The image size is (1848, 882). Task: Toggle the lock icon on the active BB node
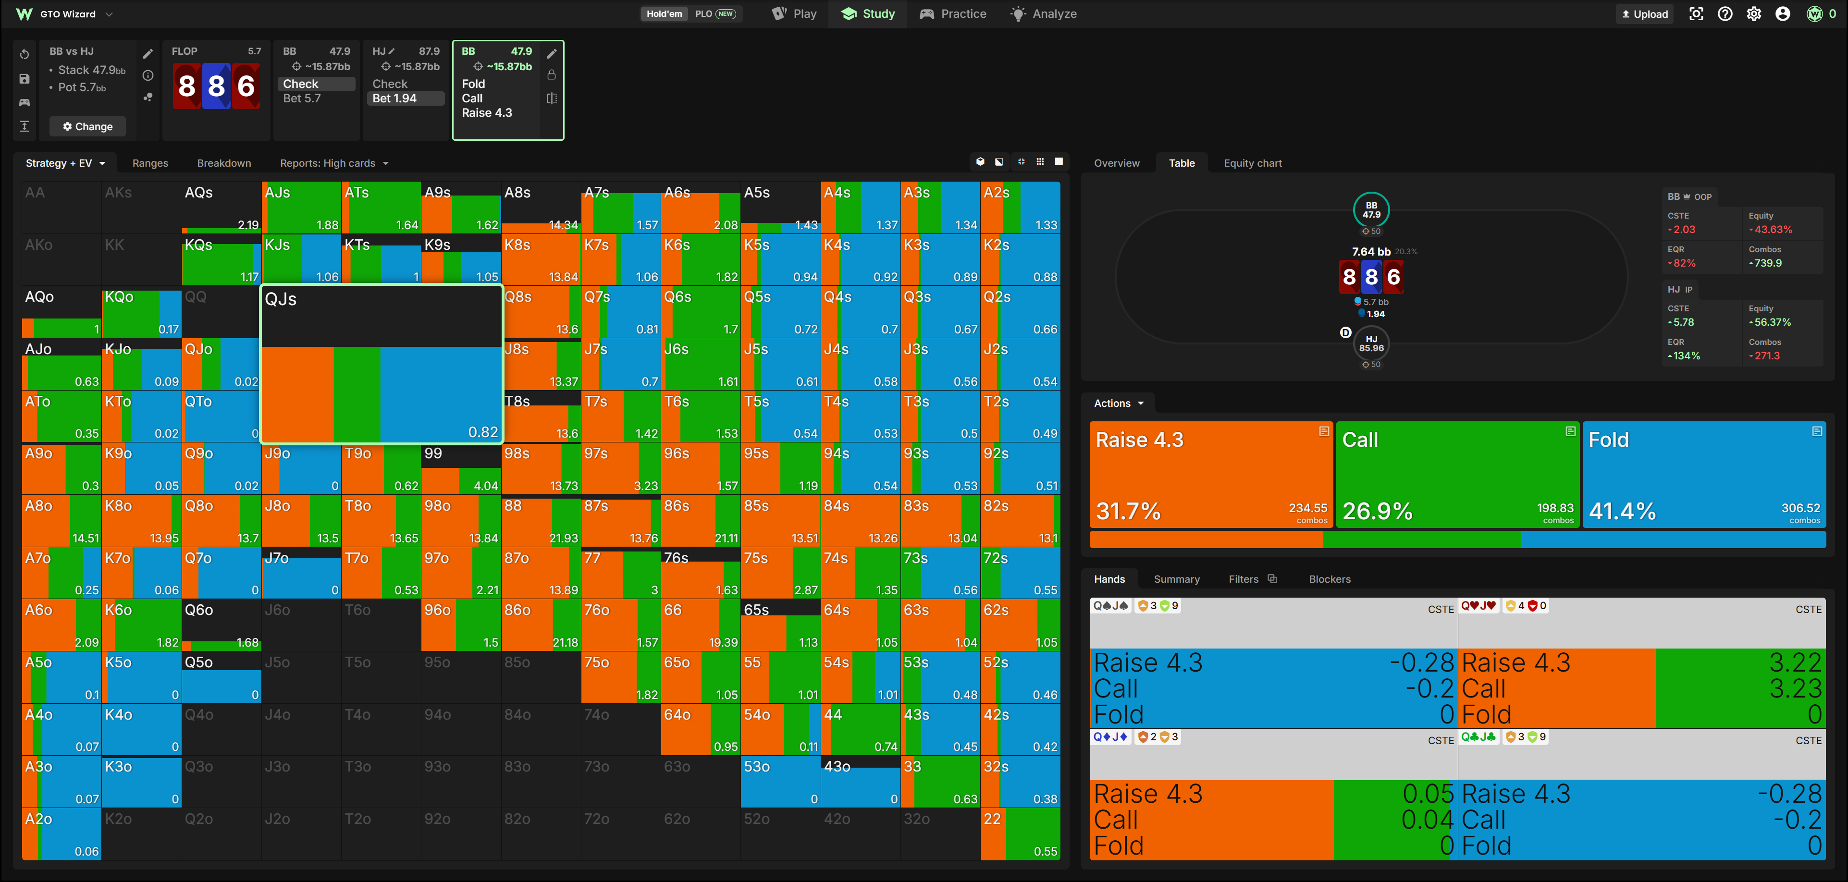[x=552, y=75]
